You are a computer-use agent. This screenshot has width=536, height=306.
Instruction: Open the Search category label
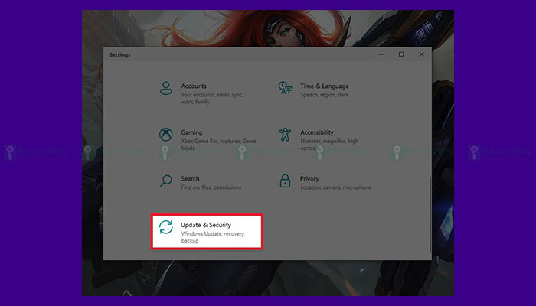click(x=190, y=178)
